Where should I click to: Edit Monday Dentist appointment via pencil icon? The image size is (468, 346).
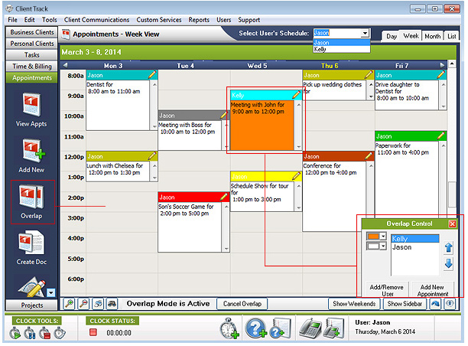click(152, 74)
